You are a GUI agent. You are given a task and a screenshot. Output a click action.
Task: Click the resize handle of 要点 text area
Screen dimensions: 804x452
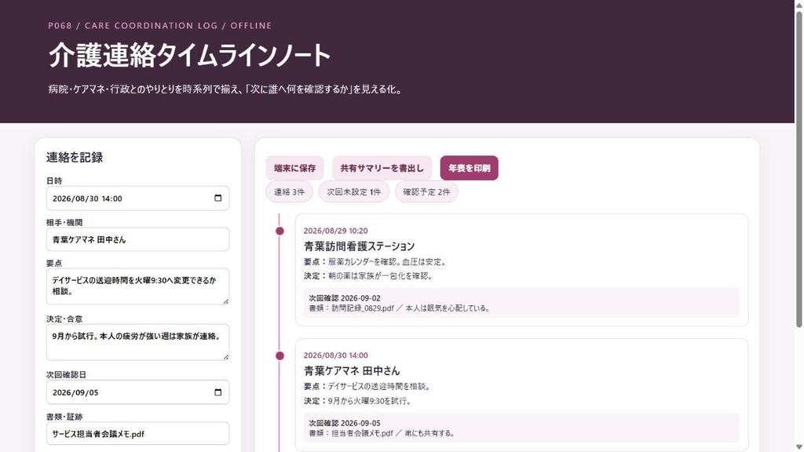(225, 301)
